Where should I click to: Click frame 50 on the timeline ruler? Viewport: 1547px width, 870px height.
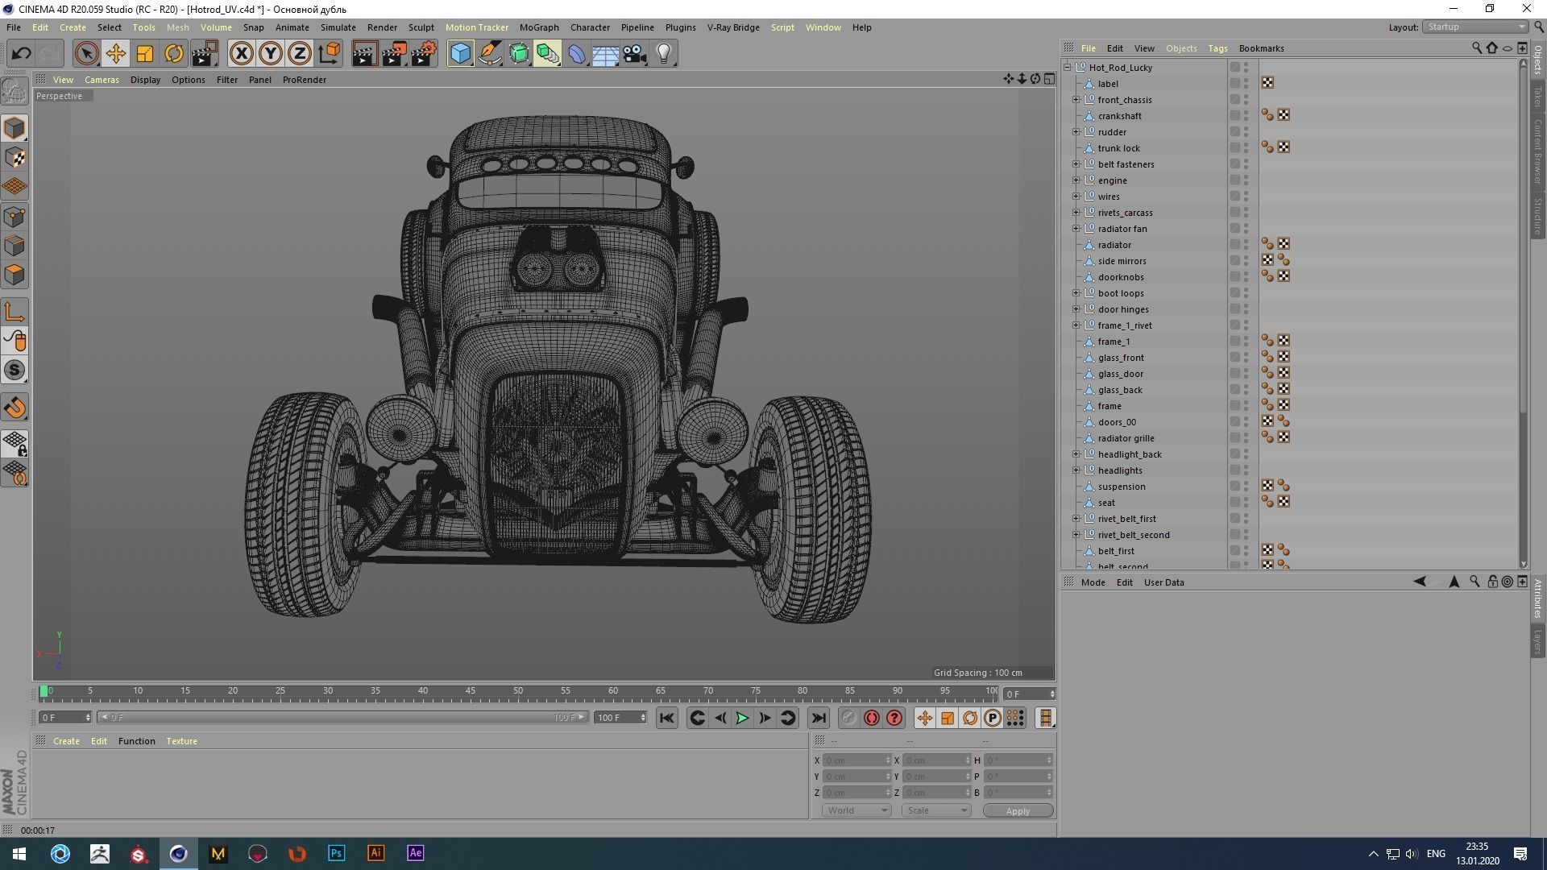coord(518,692)
